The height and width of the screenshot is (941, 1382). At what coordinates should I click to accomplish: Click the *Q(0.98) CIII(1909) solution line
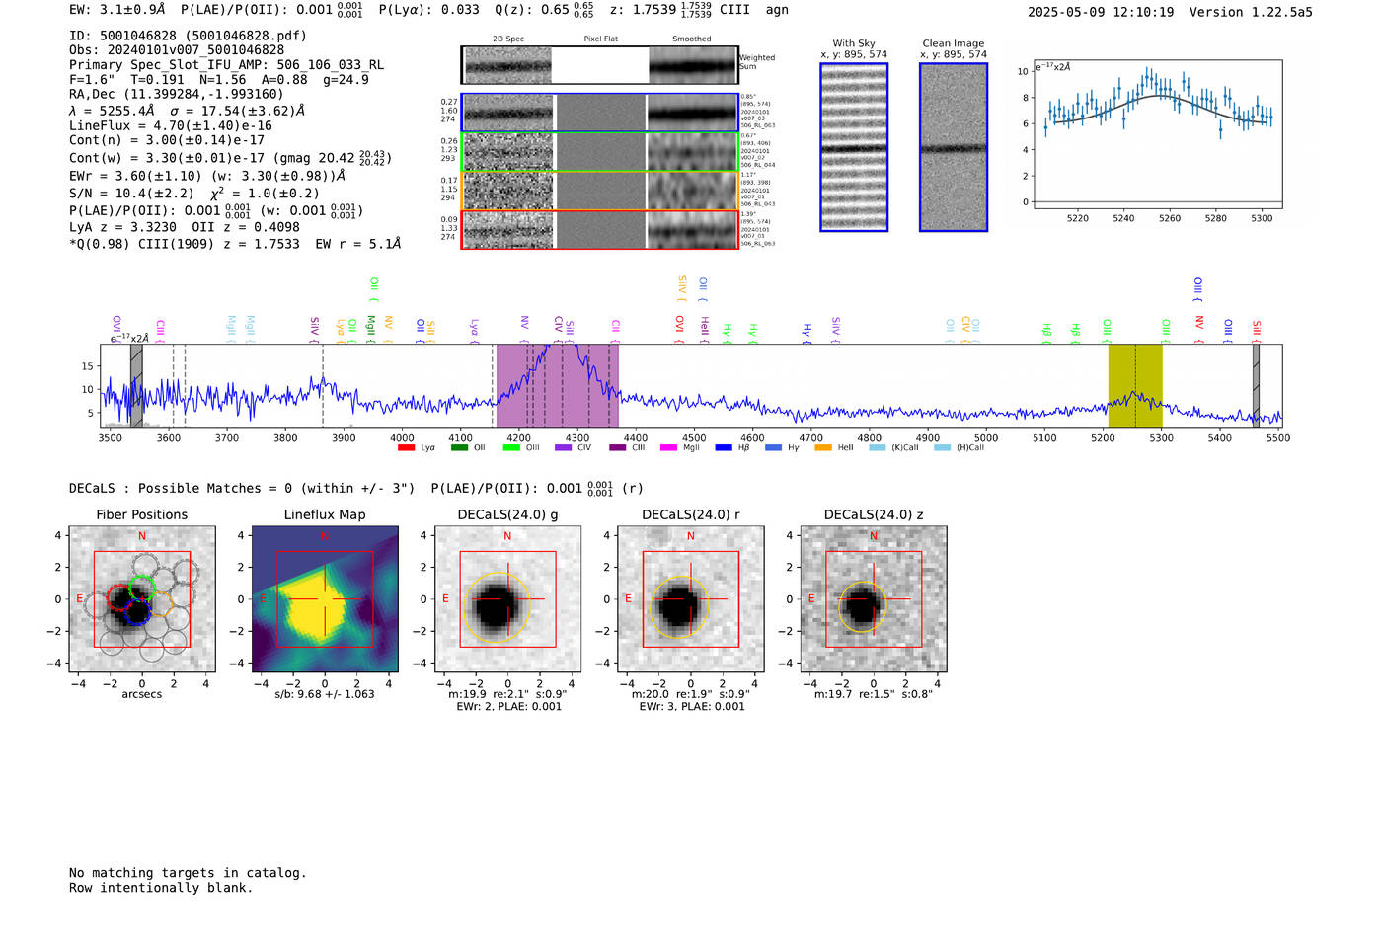[235, 244]
